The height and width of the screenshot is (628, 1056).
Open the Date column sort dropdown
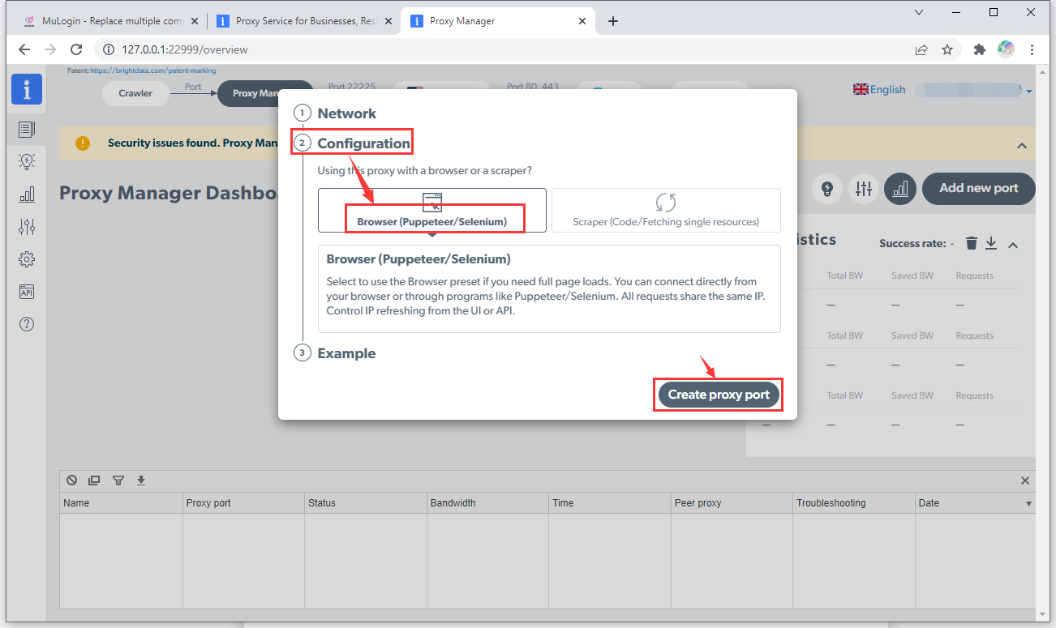[x=1027, y=502]
